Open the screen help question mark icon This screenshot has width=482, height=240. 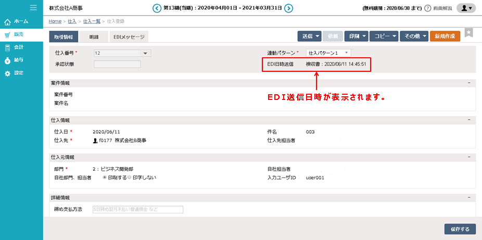[428, 8]
